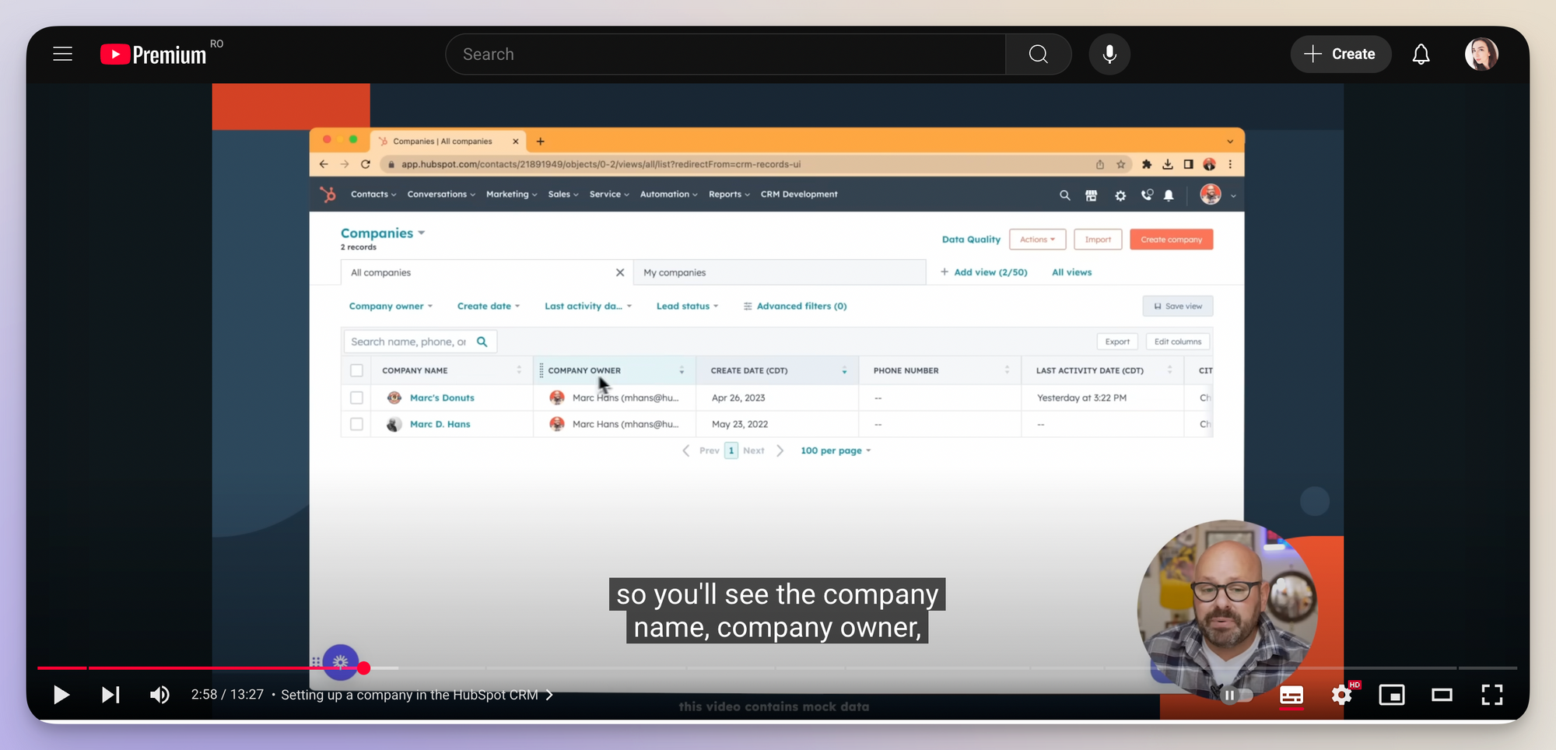The height and width of the screenshot is (750, 1556).
Task: Open the Create date filter dropdown
Action: (489, 307)
